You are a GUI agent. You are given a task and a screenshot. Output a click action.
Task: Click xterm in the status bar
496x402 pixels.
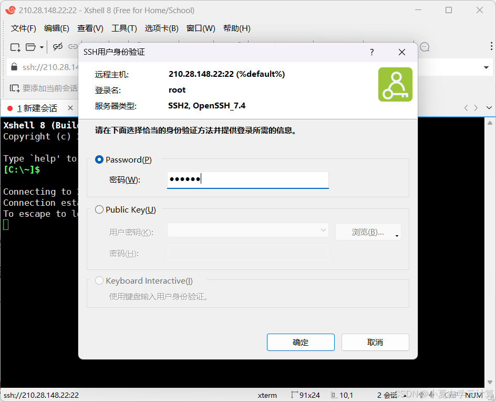point(267,395)
